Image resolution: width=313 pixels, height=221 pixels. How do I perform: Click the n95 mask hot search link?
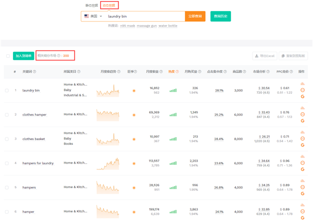point(127,26)
